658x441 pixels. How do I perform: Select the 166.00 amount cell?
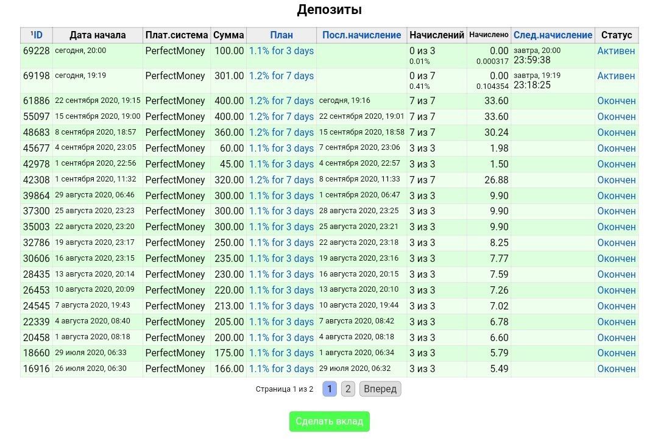229,369
